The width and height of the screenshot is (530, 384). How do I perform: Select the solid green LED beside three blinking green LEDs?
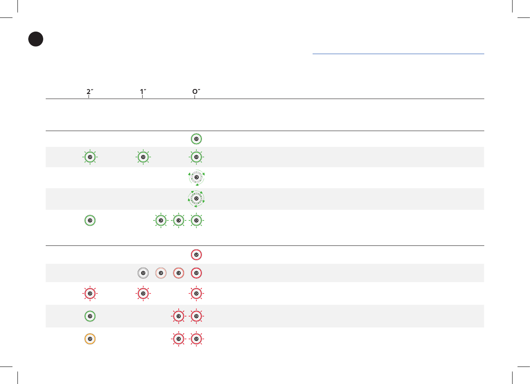[90, 220]
